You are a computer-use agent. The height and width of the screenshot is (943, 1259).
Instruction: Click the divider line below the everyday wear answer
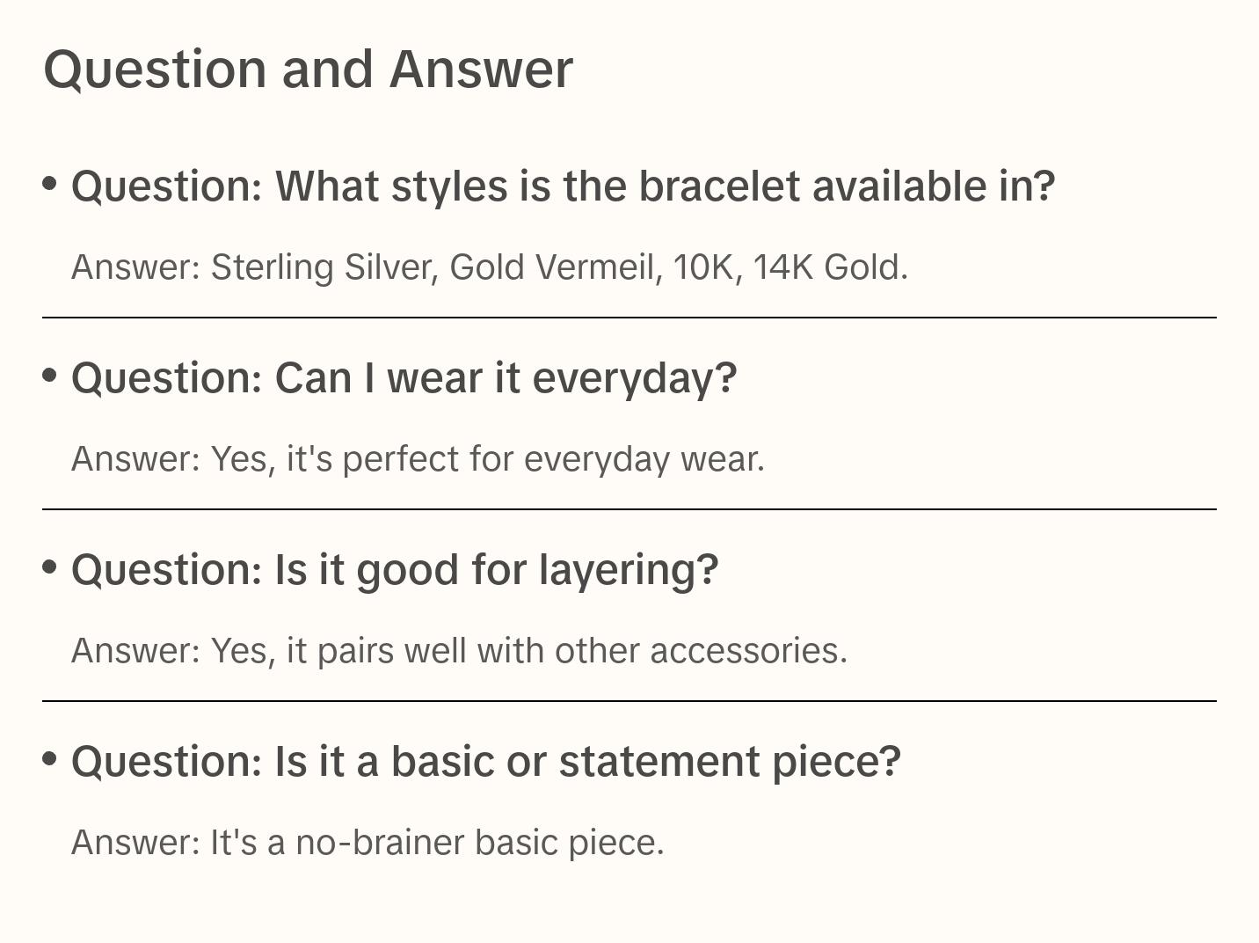(629, 509)
